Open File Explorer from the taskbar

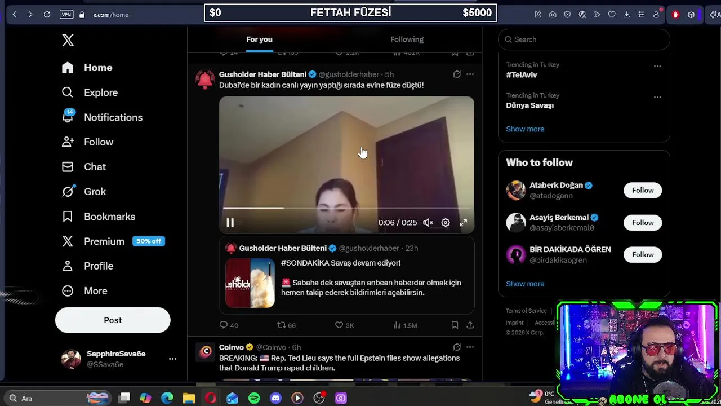[189, 398]
